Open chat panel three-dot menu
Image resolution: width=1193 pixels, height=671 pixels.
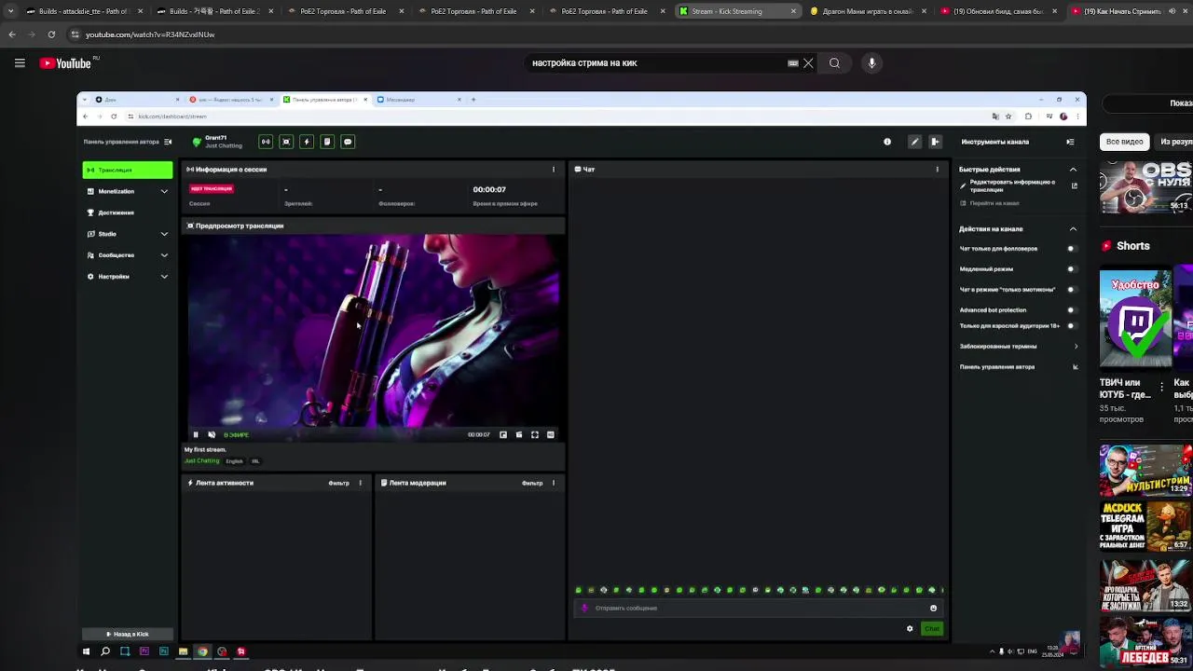[x=938, y=170]
